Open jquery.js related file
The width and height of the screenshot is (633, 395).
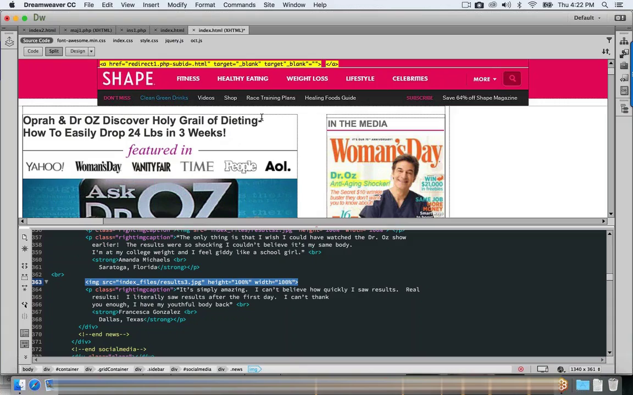point(174,41)
